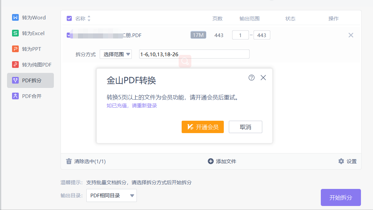Click the 取消 button in dialog
Viewport: 373px width, 210px height.
246,127
